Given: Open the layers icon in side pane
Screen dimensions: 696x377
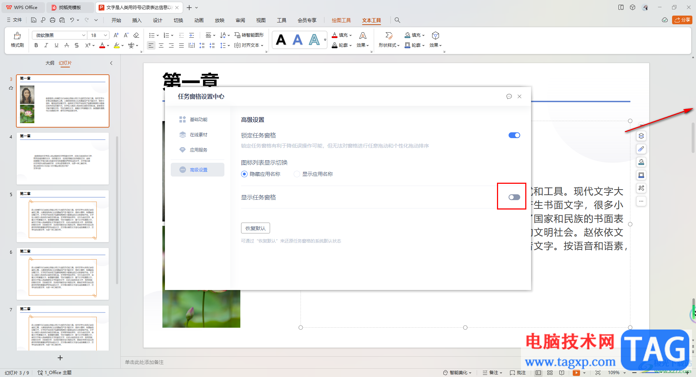Looking at the screenshot, I should click(x=641, y=136).
